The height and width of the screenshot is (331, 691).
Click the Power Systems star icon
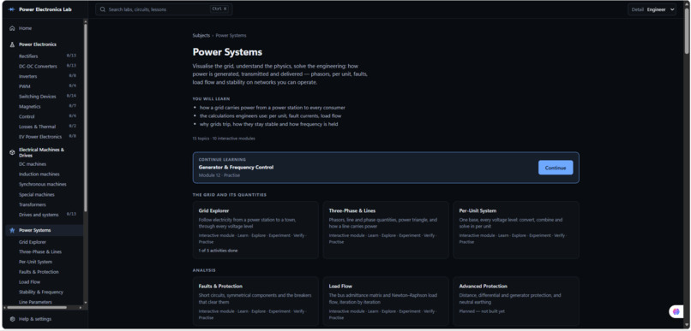click(x=12, y=230)
